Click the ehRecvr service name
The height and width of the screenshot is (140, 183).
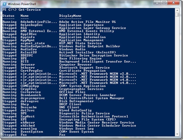[x=28, y=122]
